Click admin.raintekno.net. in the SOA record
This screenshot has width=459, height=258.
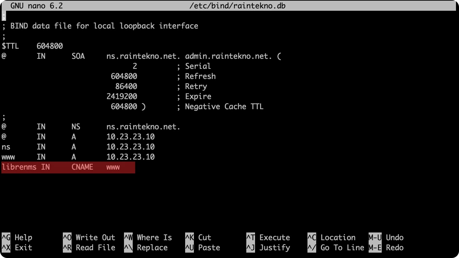click(x=228, y=56)
